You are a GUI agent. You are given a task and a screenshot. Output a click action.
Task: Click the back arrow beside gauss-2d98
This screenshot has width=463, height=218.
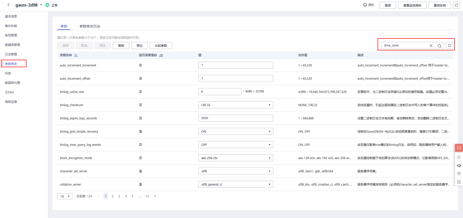tap(8, 5)
